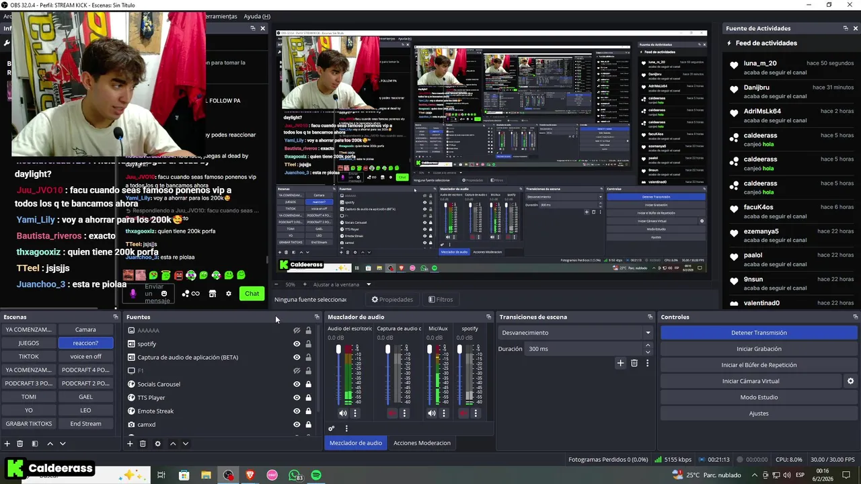Open Audio del escritorio channel options menu

point(355,413)
